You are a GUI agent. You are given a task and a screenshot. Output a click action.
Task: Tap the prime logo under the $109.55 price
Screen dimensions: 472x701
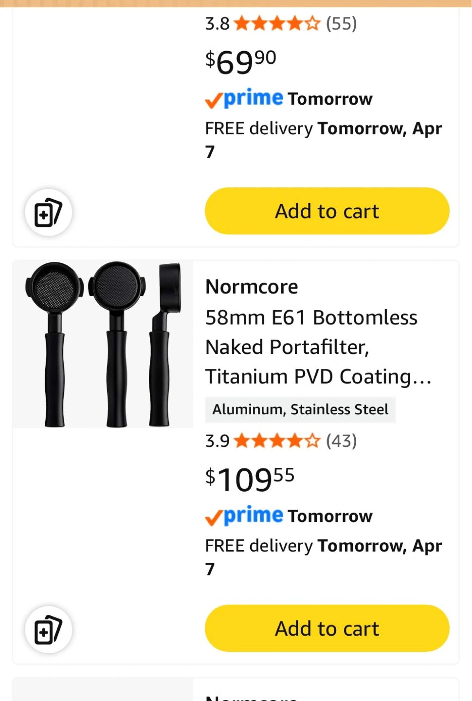pyautogui.click(x=244, y=516)
